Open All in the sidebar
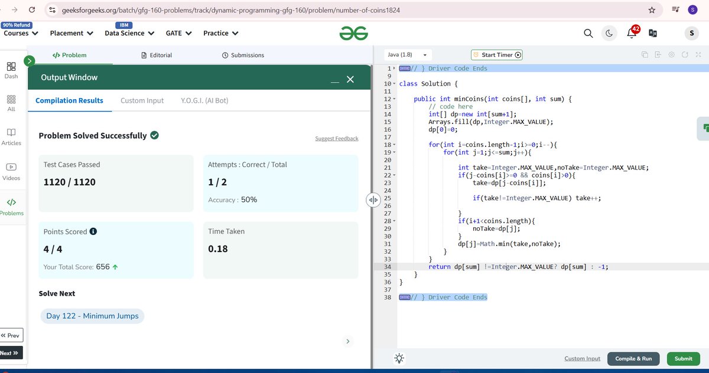This screenshot has width=709, height=373. tap(11, 103)
